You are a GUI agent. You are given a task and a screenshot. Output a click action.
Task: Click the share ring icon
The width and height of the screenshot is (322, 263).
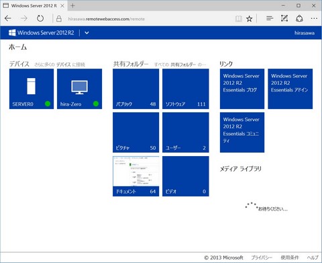coord(299,18)
